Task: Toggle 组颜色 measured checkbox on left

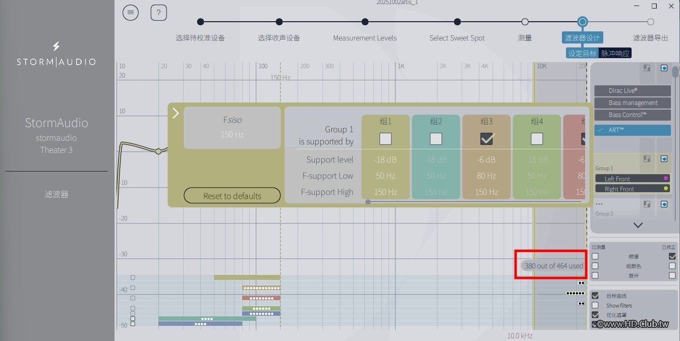Action: [595, 266]
